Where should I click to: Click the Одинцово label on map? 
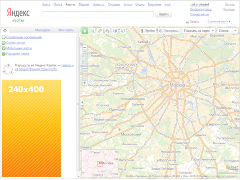tap(118, 109)
